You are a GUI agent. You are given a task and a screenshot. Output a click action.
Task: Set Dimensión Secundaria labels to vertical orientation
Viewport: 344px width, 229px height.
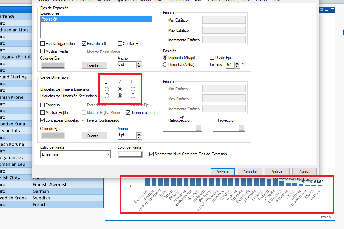click(133, 96)
